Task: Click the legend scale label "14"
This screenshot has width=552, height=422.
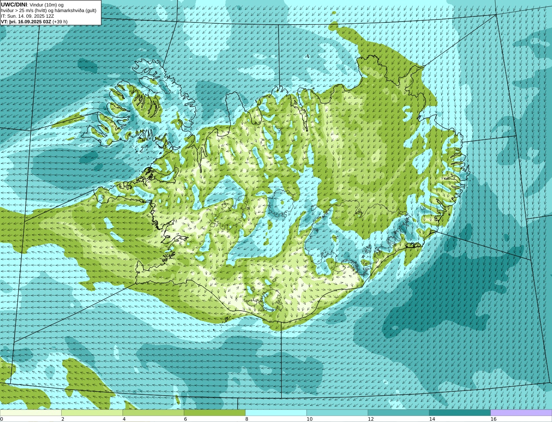Action: coord(432,419)
